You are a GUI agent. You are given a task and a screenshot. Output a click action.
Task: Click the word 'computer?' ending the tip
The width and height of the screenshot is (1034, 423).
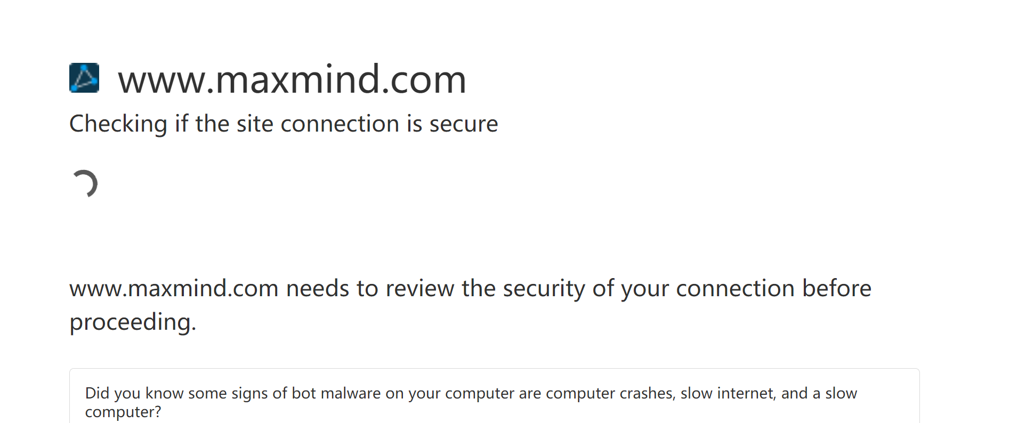(123, 412)
